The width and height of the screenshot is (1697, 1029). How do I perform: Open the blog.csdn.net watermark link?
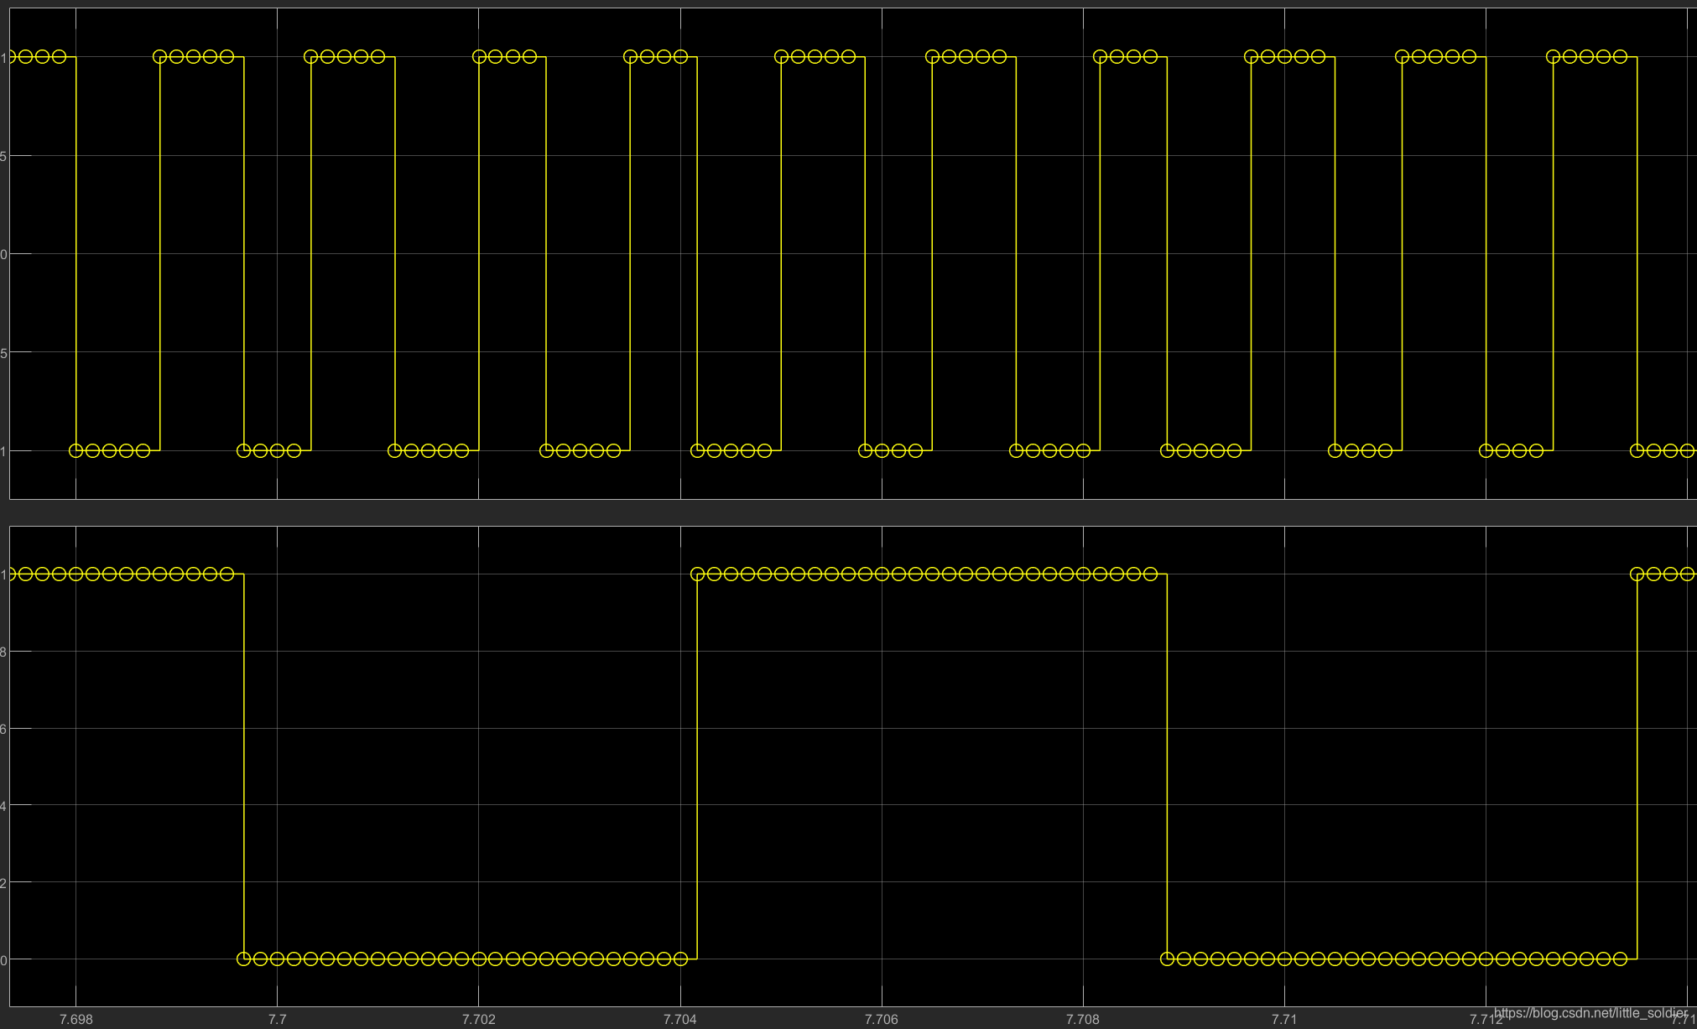pos(1590,1013)
